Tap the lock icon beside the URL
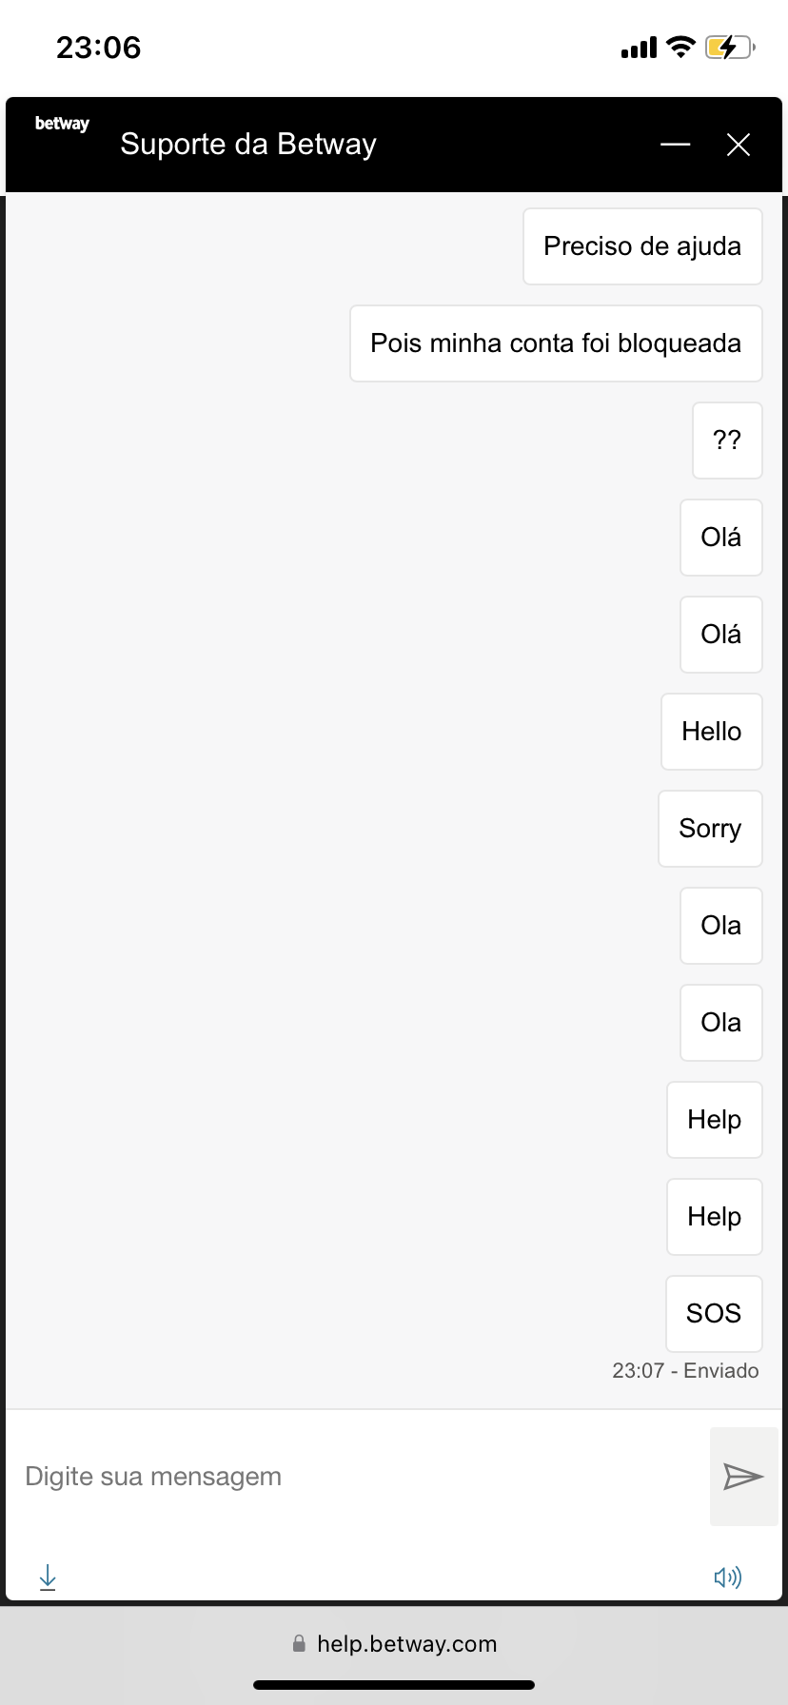788x1705 pixels. [299, 1643]
